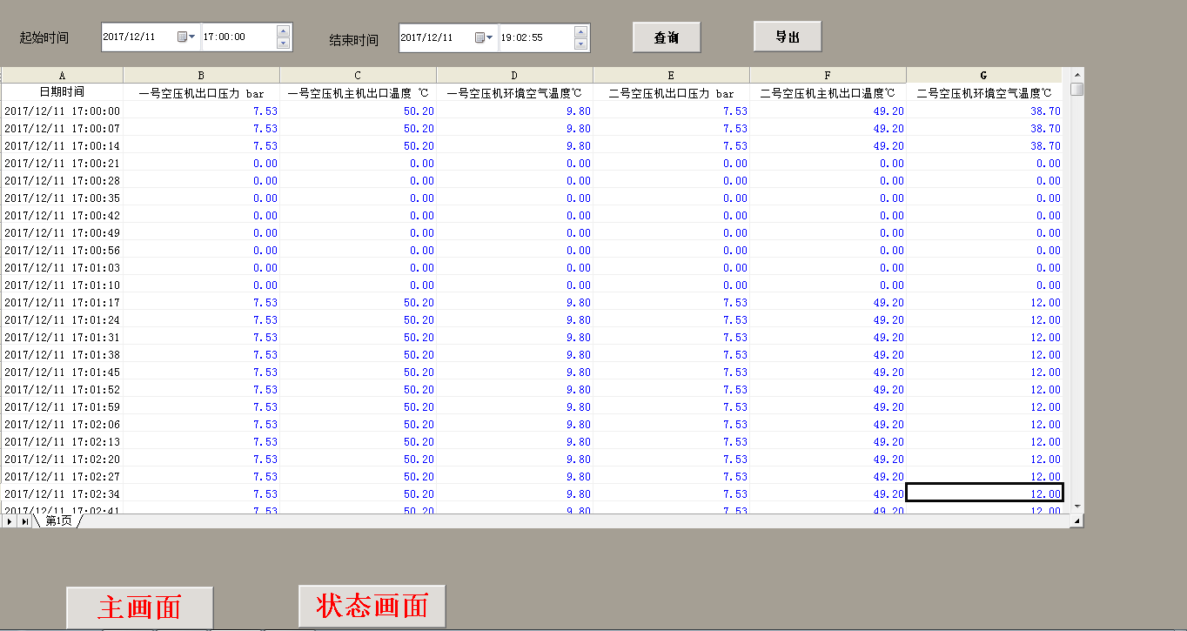Decrease start time with down spinner
Screen dimensions: 1187x631
tap(283, 44)
